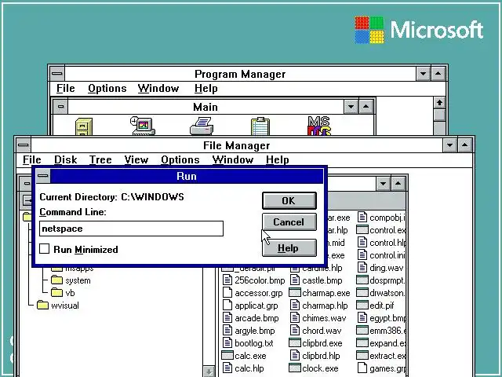Viewport: 502px width, 377px height.
Task: Open File menu in Program Manager
Action: 66,88
